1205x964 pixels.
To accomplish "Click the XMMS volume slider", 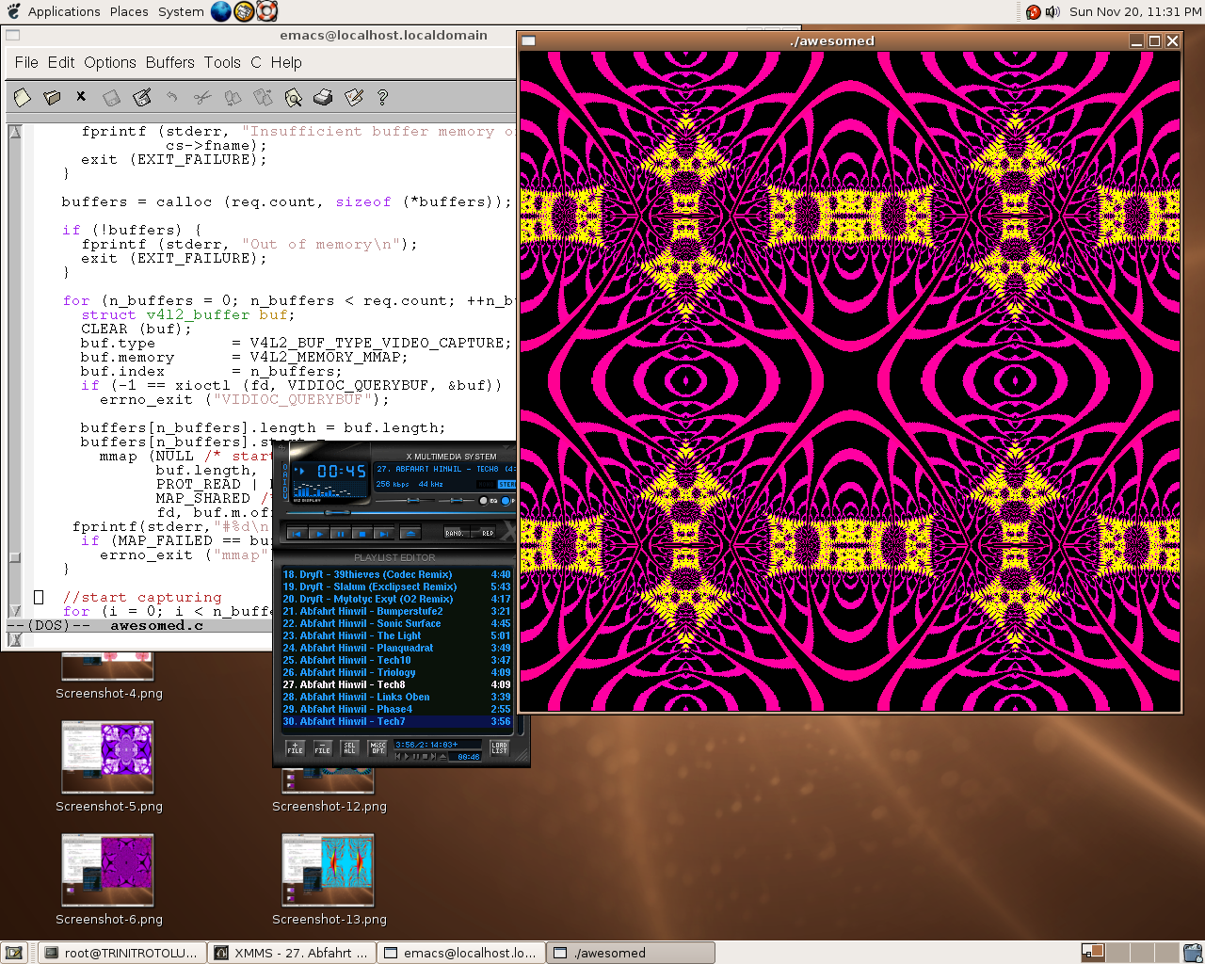I will (413, 501).
